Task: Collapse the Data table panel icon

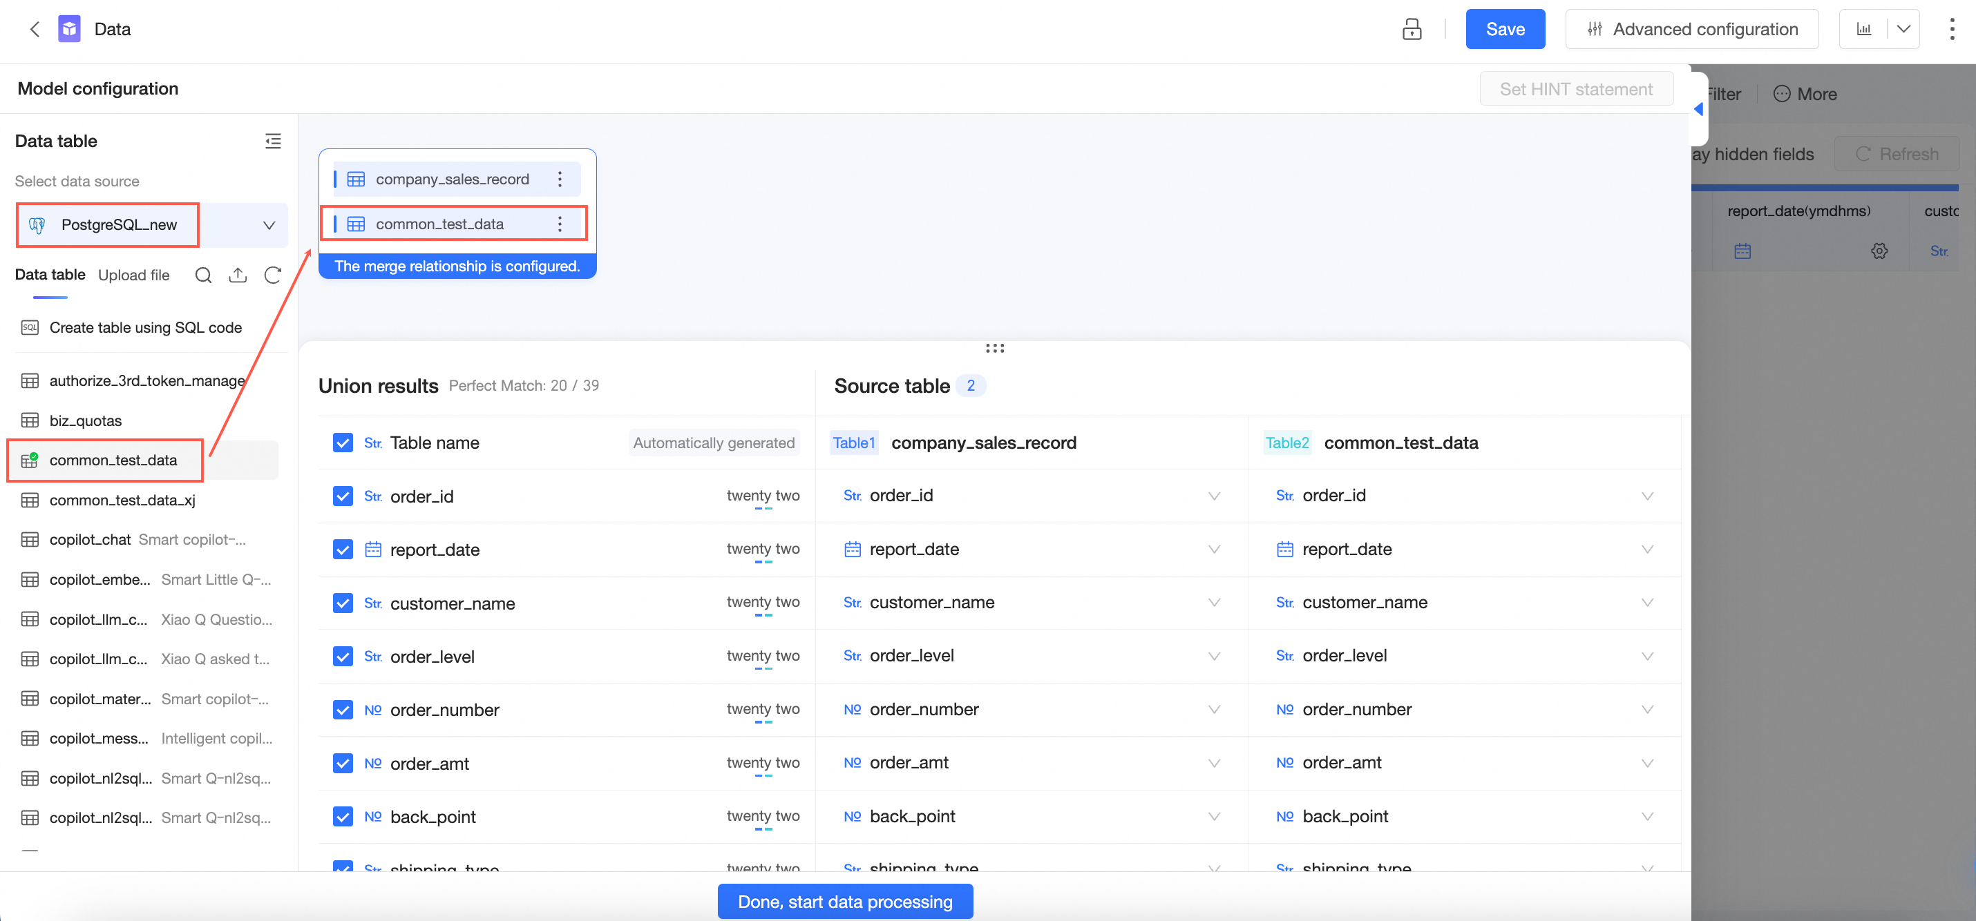Action: pos(272,141)
